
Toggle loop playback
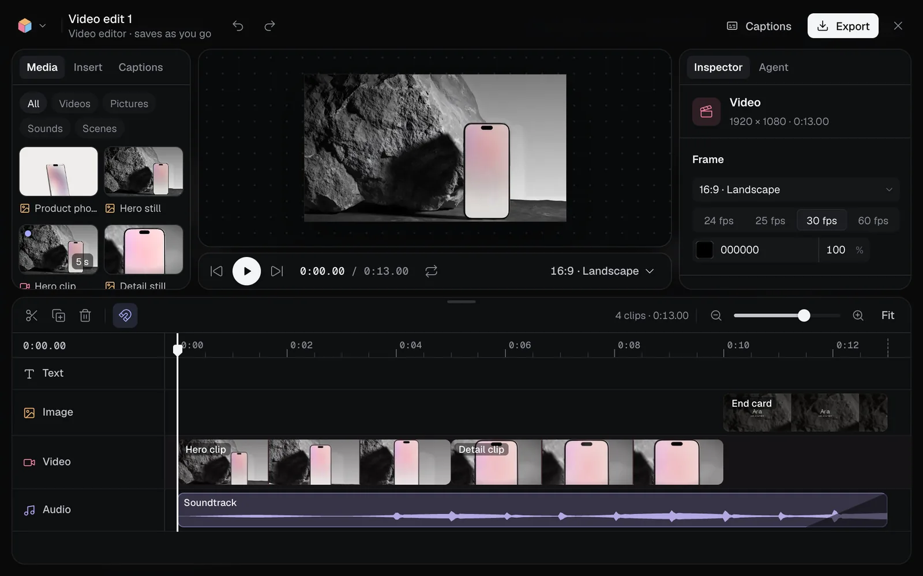(432, 271)
